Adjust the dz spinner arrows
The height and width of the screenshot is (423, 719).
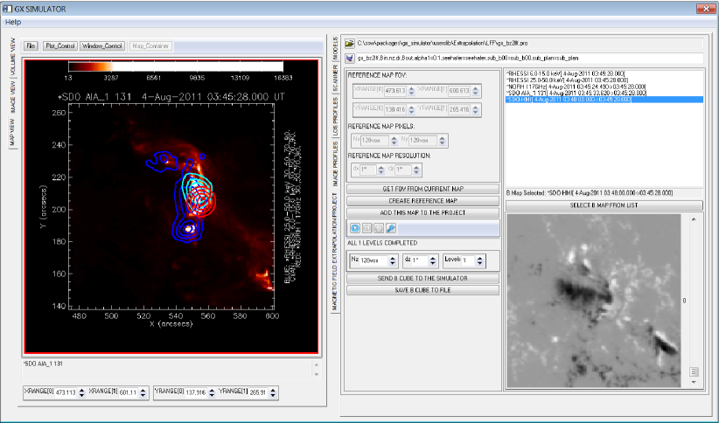coord(432,260)
